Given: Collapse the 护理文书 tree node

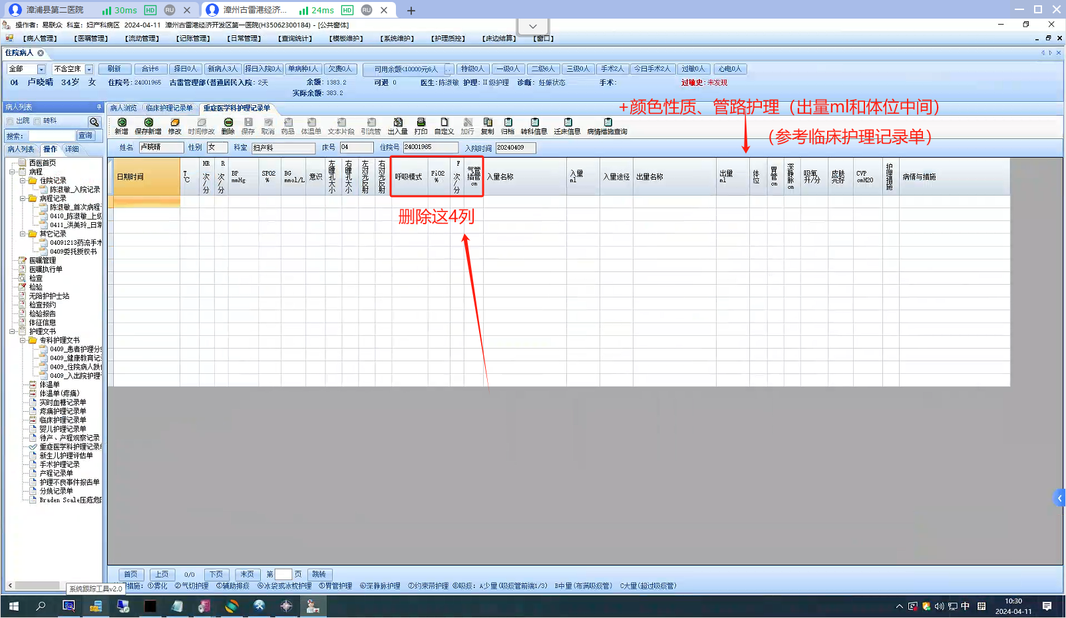Looking at the screenshot, I should (x=12, y=331).
